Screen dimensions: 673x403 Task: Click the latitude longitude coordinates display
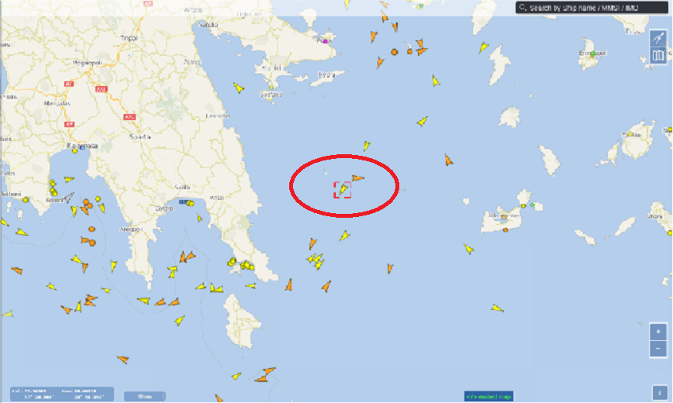pos(62,394)
